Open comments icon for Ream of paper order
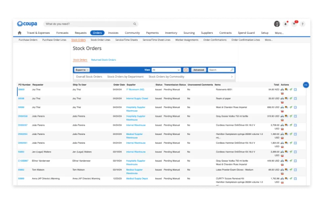 (x=287, y=99)
